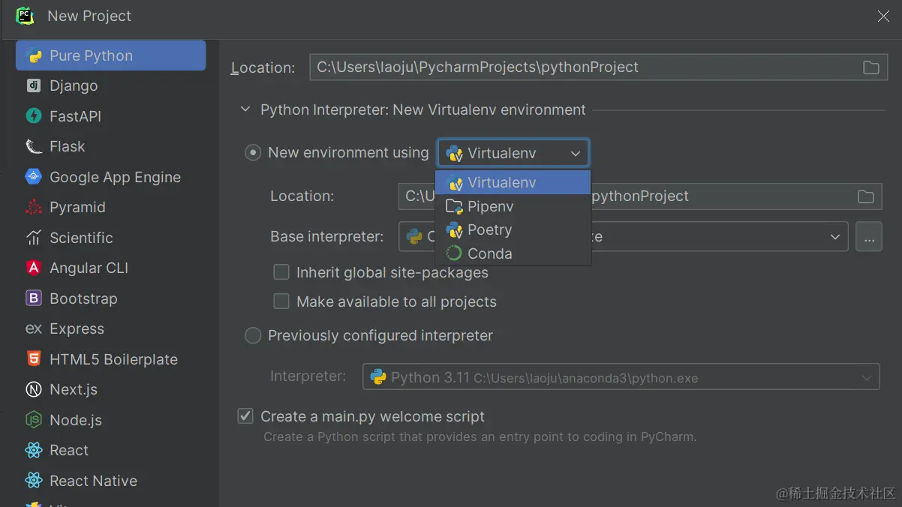Select Previously configured interpreter radio button
This screenshot has height=507, width=902.
tap(253, 335)
